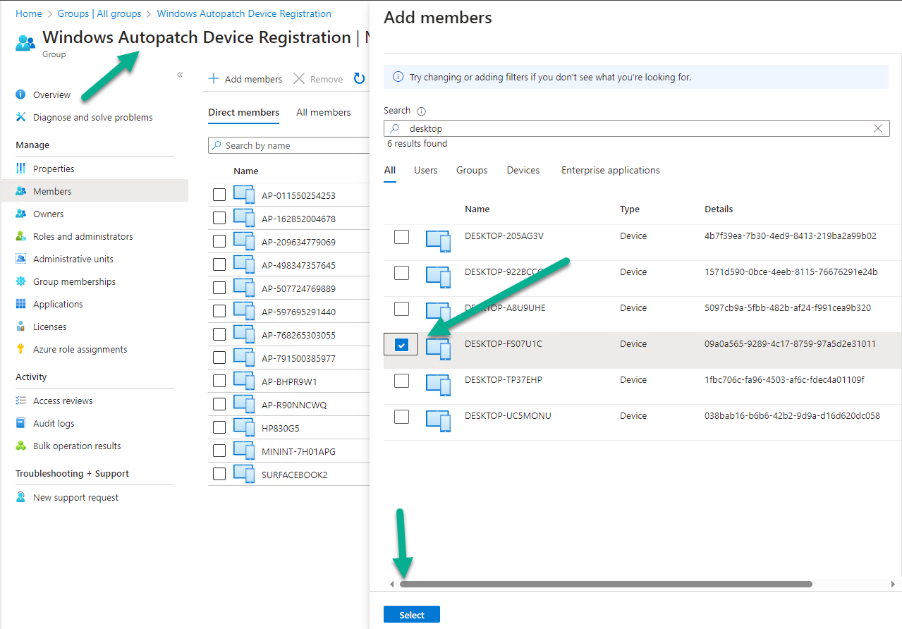Click the refresh icon beside Remove
902x629 pixels.
coord(359,79)
